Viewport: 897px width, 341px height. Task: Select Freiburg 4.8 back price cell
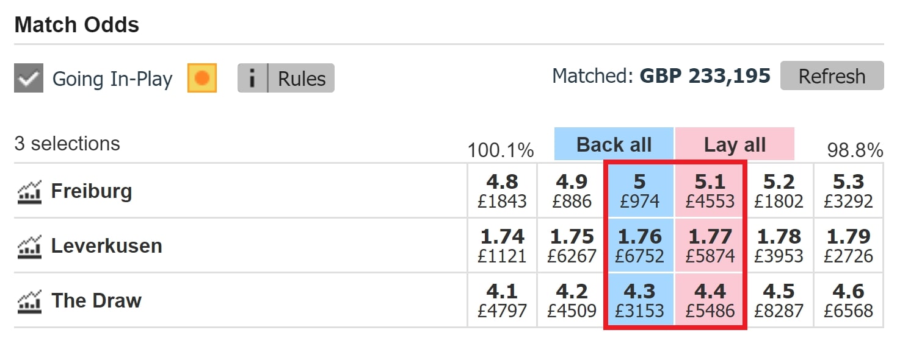click(502, 191)
